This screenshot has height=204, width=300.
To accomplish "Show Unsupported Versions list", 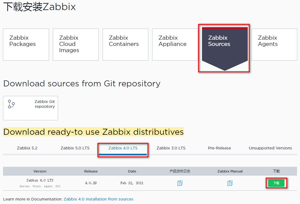I will click(x=270, y=148).
